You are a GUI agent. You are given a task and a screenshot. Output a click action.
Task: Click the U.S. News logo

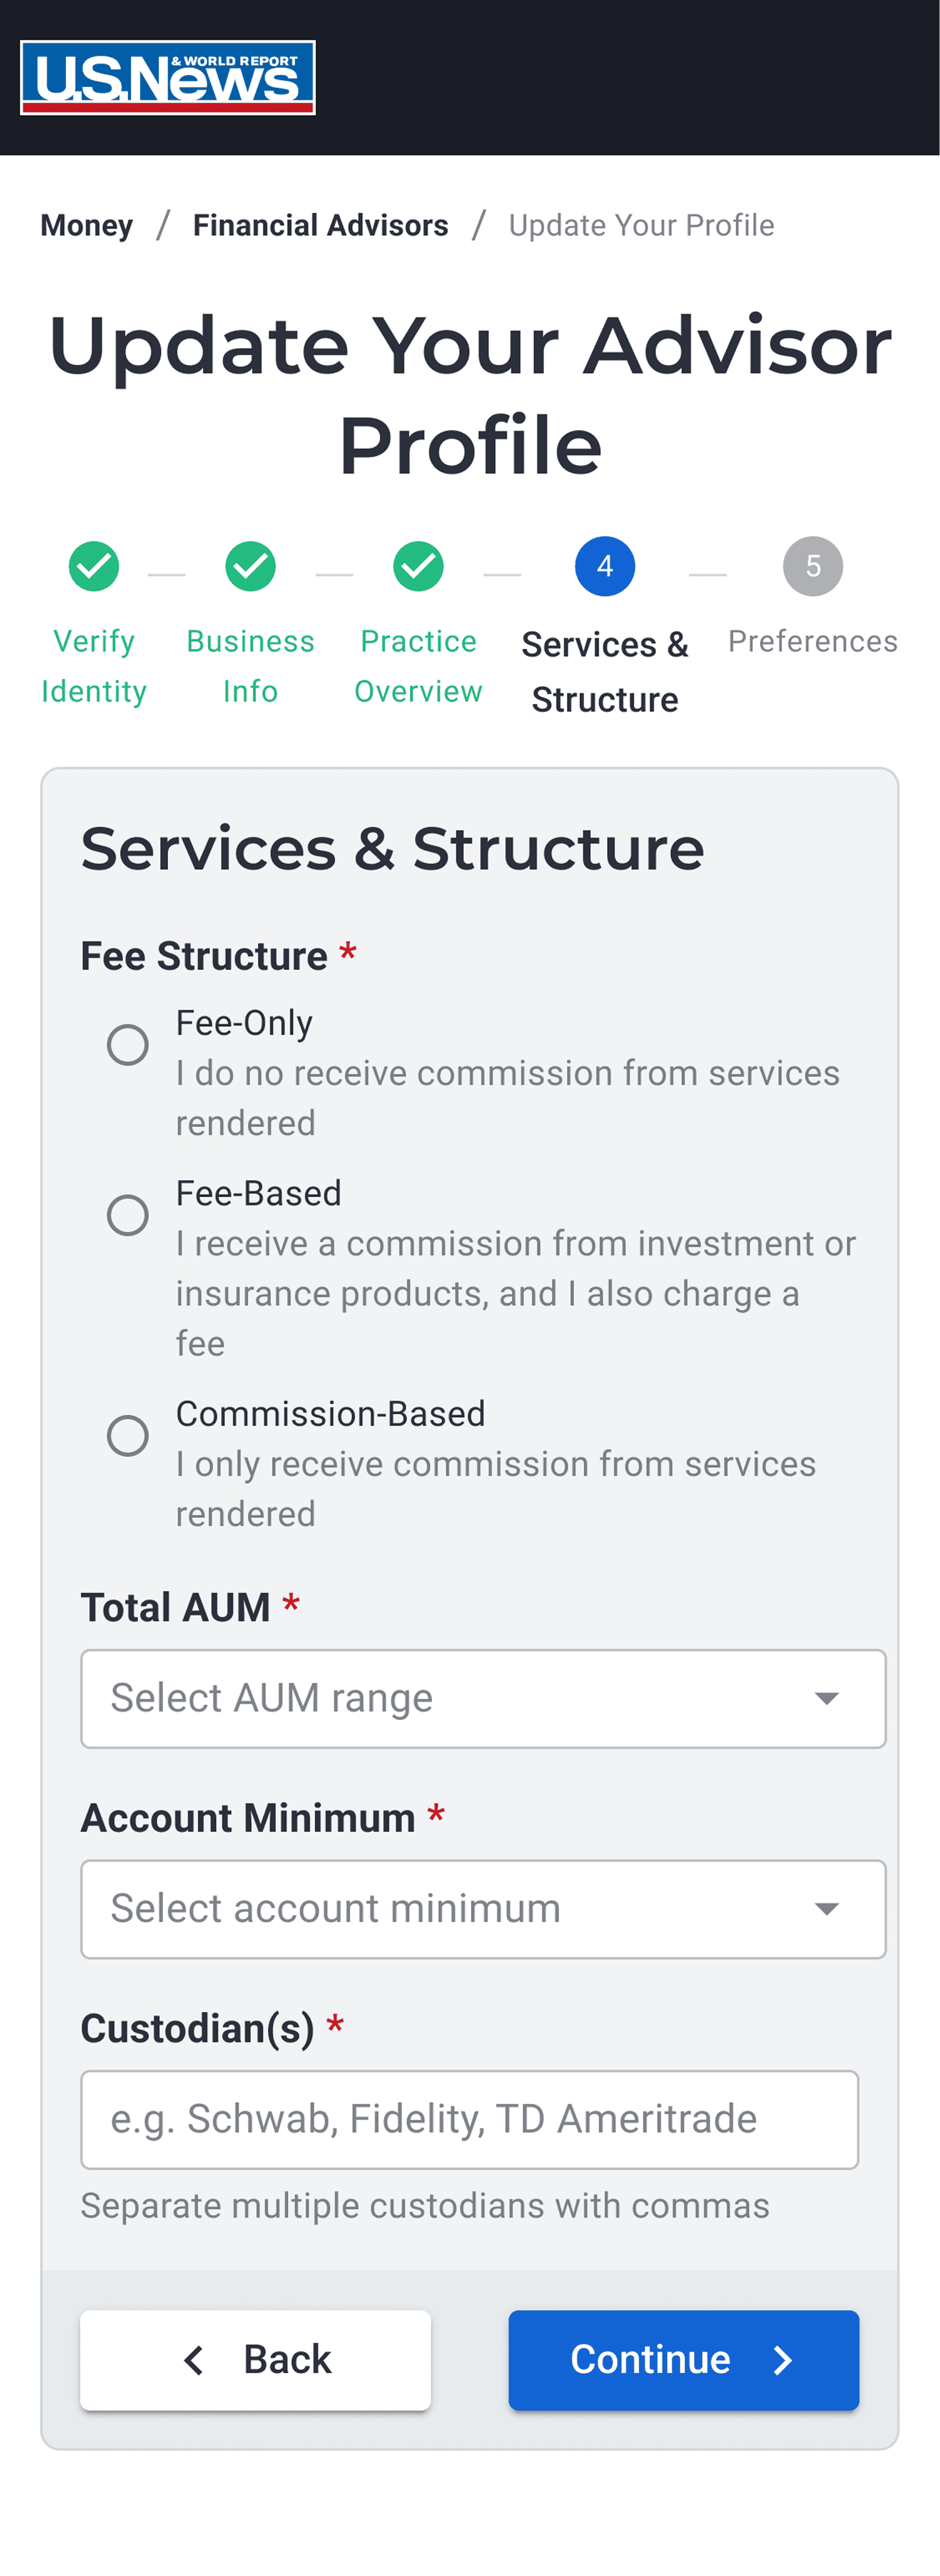[x=168, y=78]
